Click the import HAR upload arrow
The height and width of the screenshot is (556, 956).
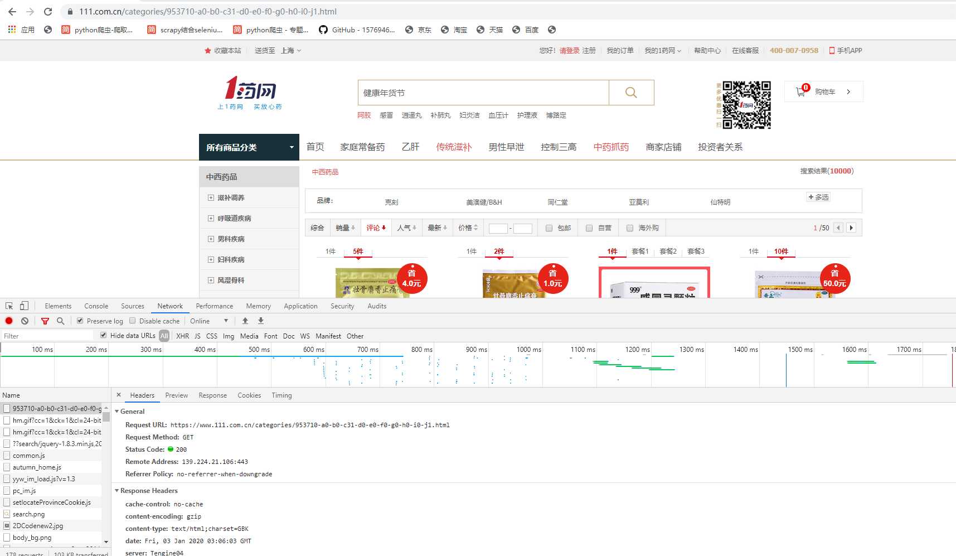click(x=245, y=321)
